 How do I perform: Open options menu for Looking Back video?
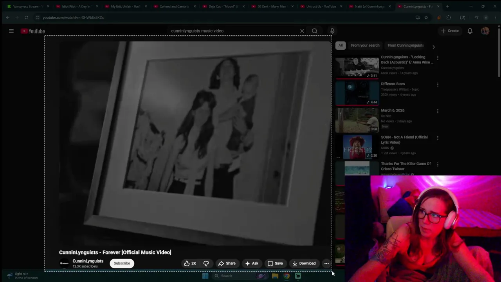(x=438, y=58)
